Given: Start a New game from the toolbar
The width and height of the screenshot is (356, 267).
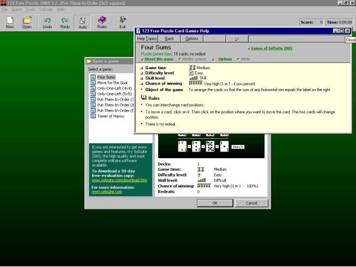Looking at the screenshot, I should tap(10, 23).
